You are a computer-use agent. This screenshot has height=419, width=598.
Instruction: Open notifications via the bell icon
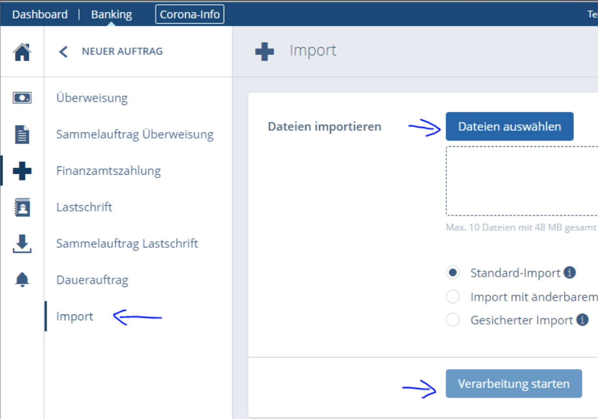(22, 280)
